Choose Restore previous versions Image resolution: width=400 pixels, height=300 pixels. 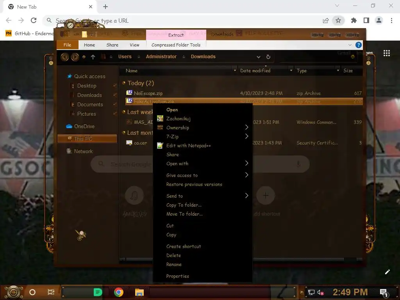point(203,184)
